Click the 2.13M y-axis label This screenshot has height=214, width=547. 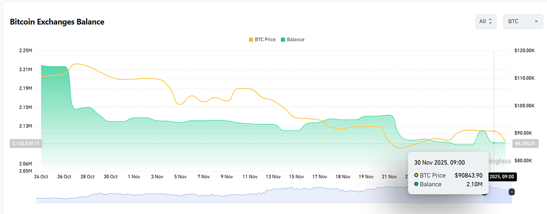point(26,126)
